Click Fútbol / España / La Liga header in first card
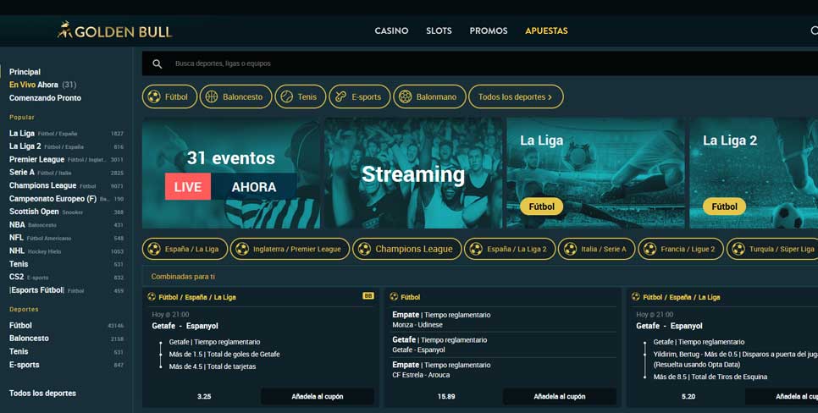The image size is (818, 413). pyautogui.click(x=196, y=297)
